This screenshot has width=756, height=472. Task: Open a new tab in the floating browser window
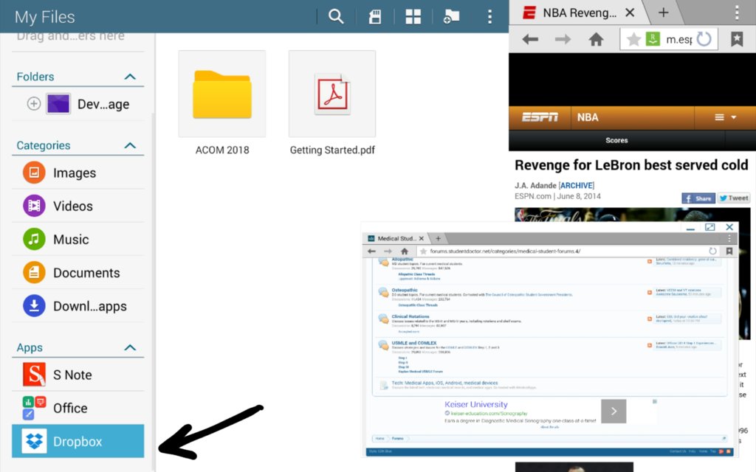point(438,238)
